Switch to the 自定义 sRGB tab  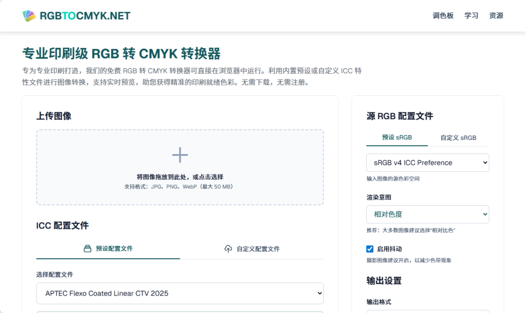(458, 138)
